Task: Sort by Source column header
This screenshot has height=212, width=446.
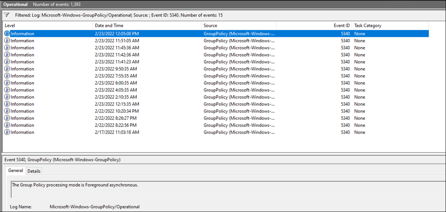Action: click(x=239, y=26)
